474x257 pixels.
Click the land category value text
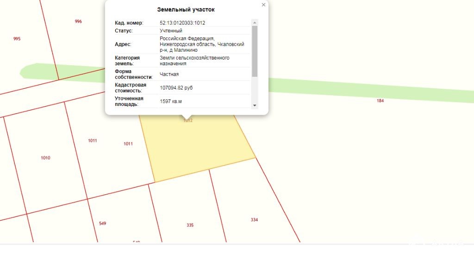194,61
